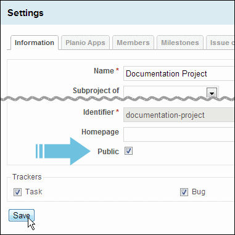
Task: Click the Homepage text field
Action: tap(179, 134)
